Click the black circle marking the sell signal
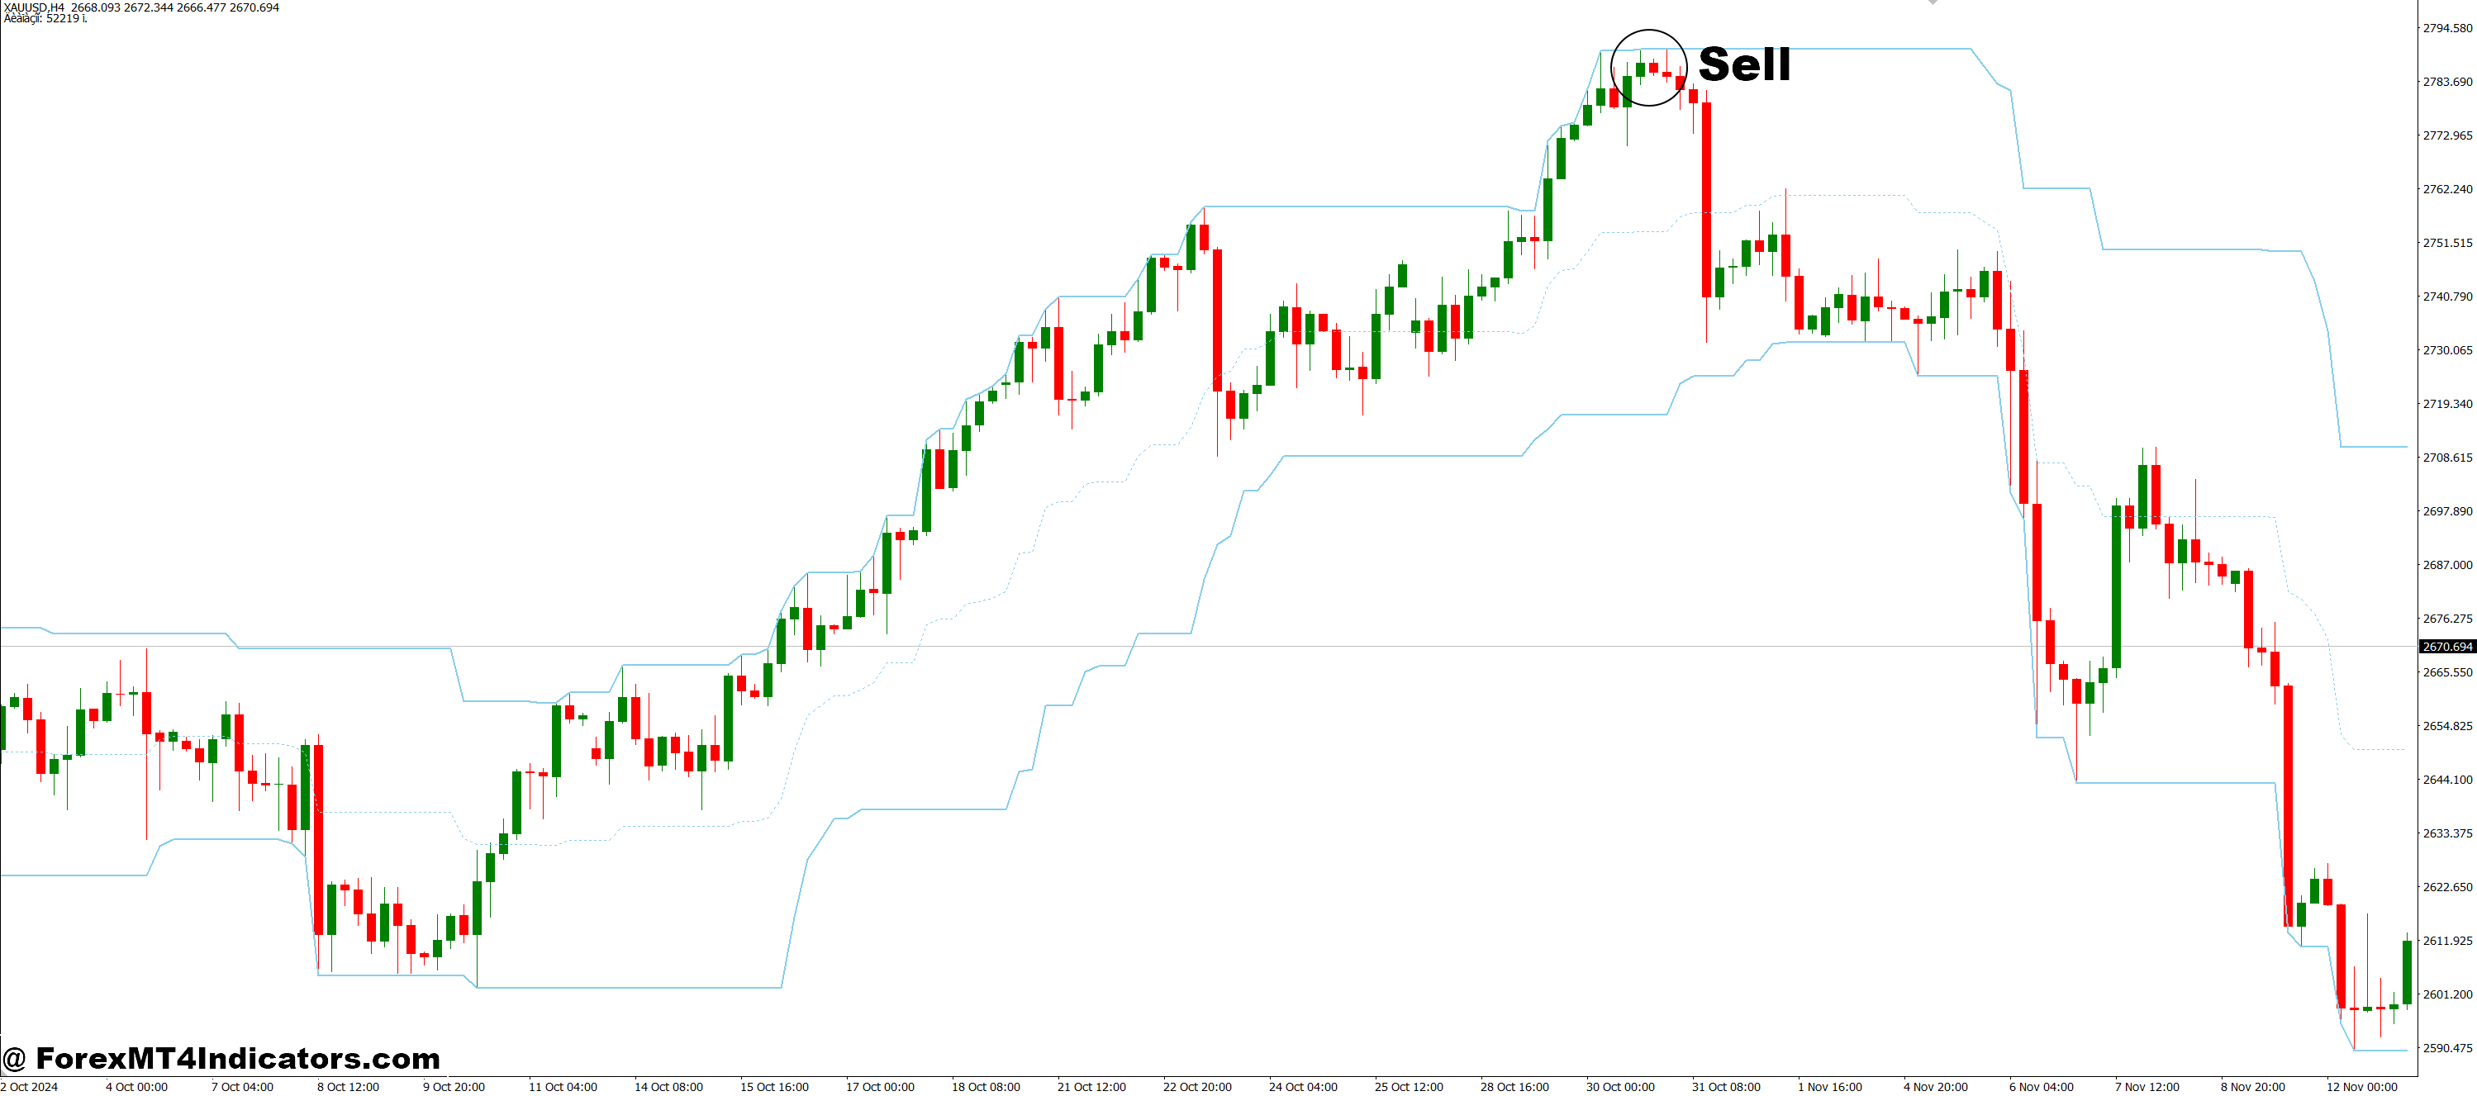 click(1648, 35)
